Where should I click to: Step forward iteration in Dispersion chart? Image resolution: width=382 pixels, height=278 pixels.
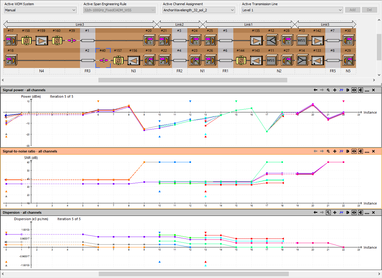pos(348,212)
